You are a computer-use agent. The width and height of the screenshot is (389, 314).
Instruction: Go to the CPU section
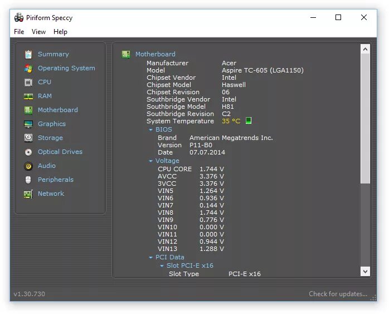(45, 82)
